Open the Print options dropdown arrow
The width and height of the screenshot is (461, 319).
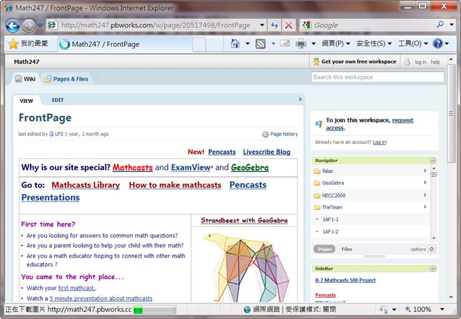tap(314, 44)
